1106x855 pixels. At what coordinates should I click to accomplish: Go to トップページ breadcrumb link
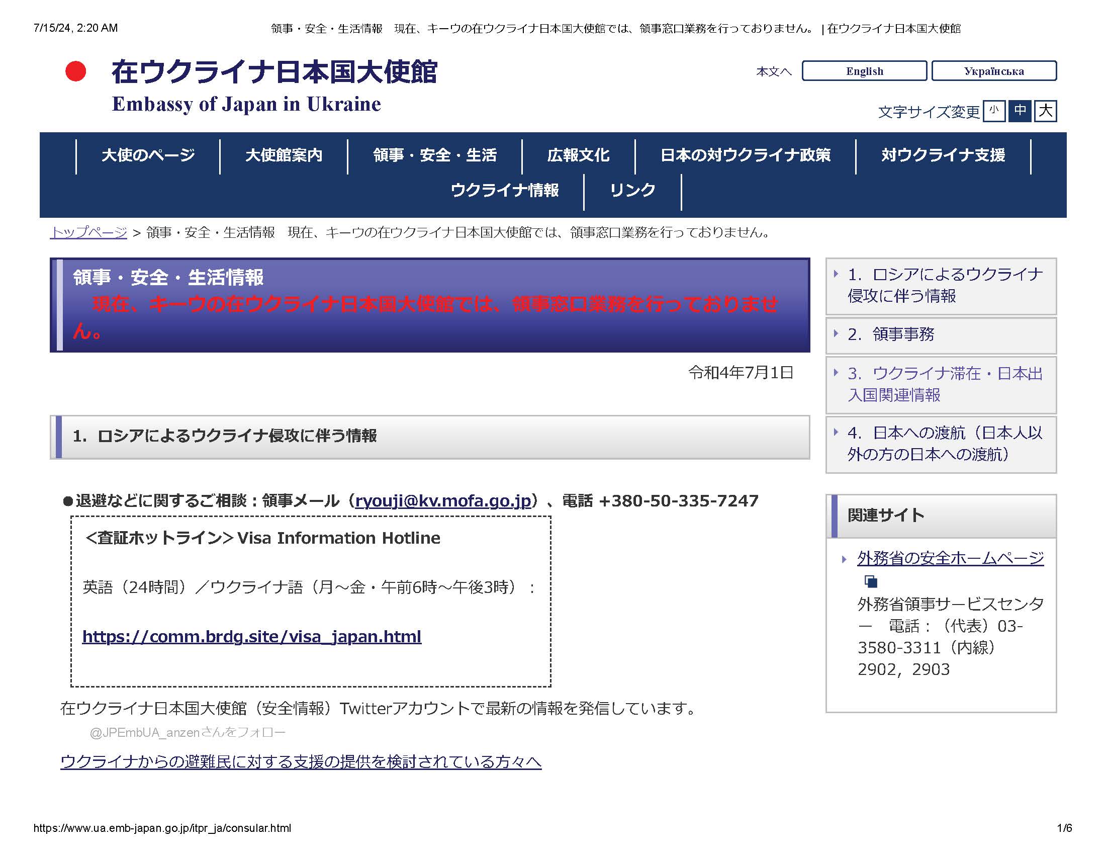point(88,232)
